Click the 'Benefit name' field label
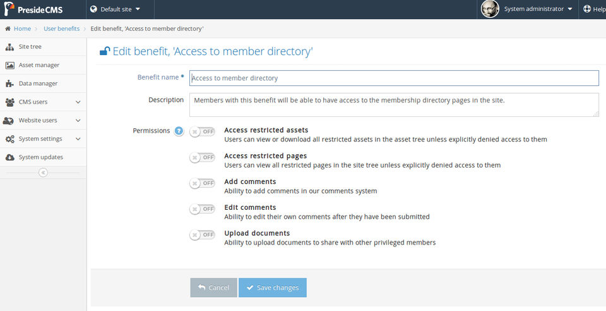The width and height of the screenshot is (606, 311). [x=158, y=77]
